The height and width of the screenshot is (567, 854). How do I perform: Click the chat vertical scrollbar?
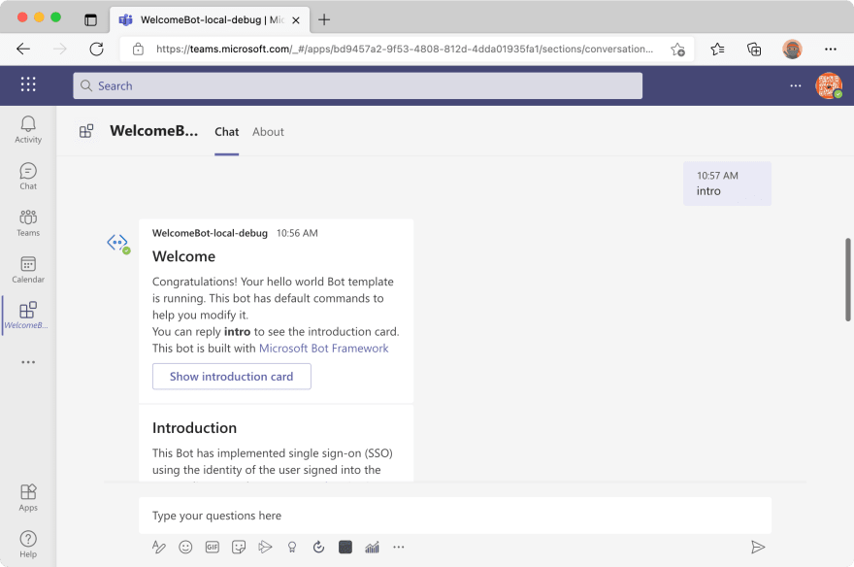(847, 280)
